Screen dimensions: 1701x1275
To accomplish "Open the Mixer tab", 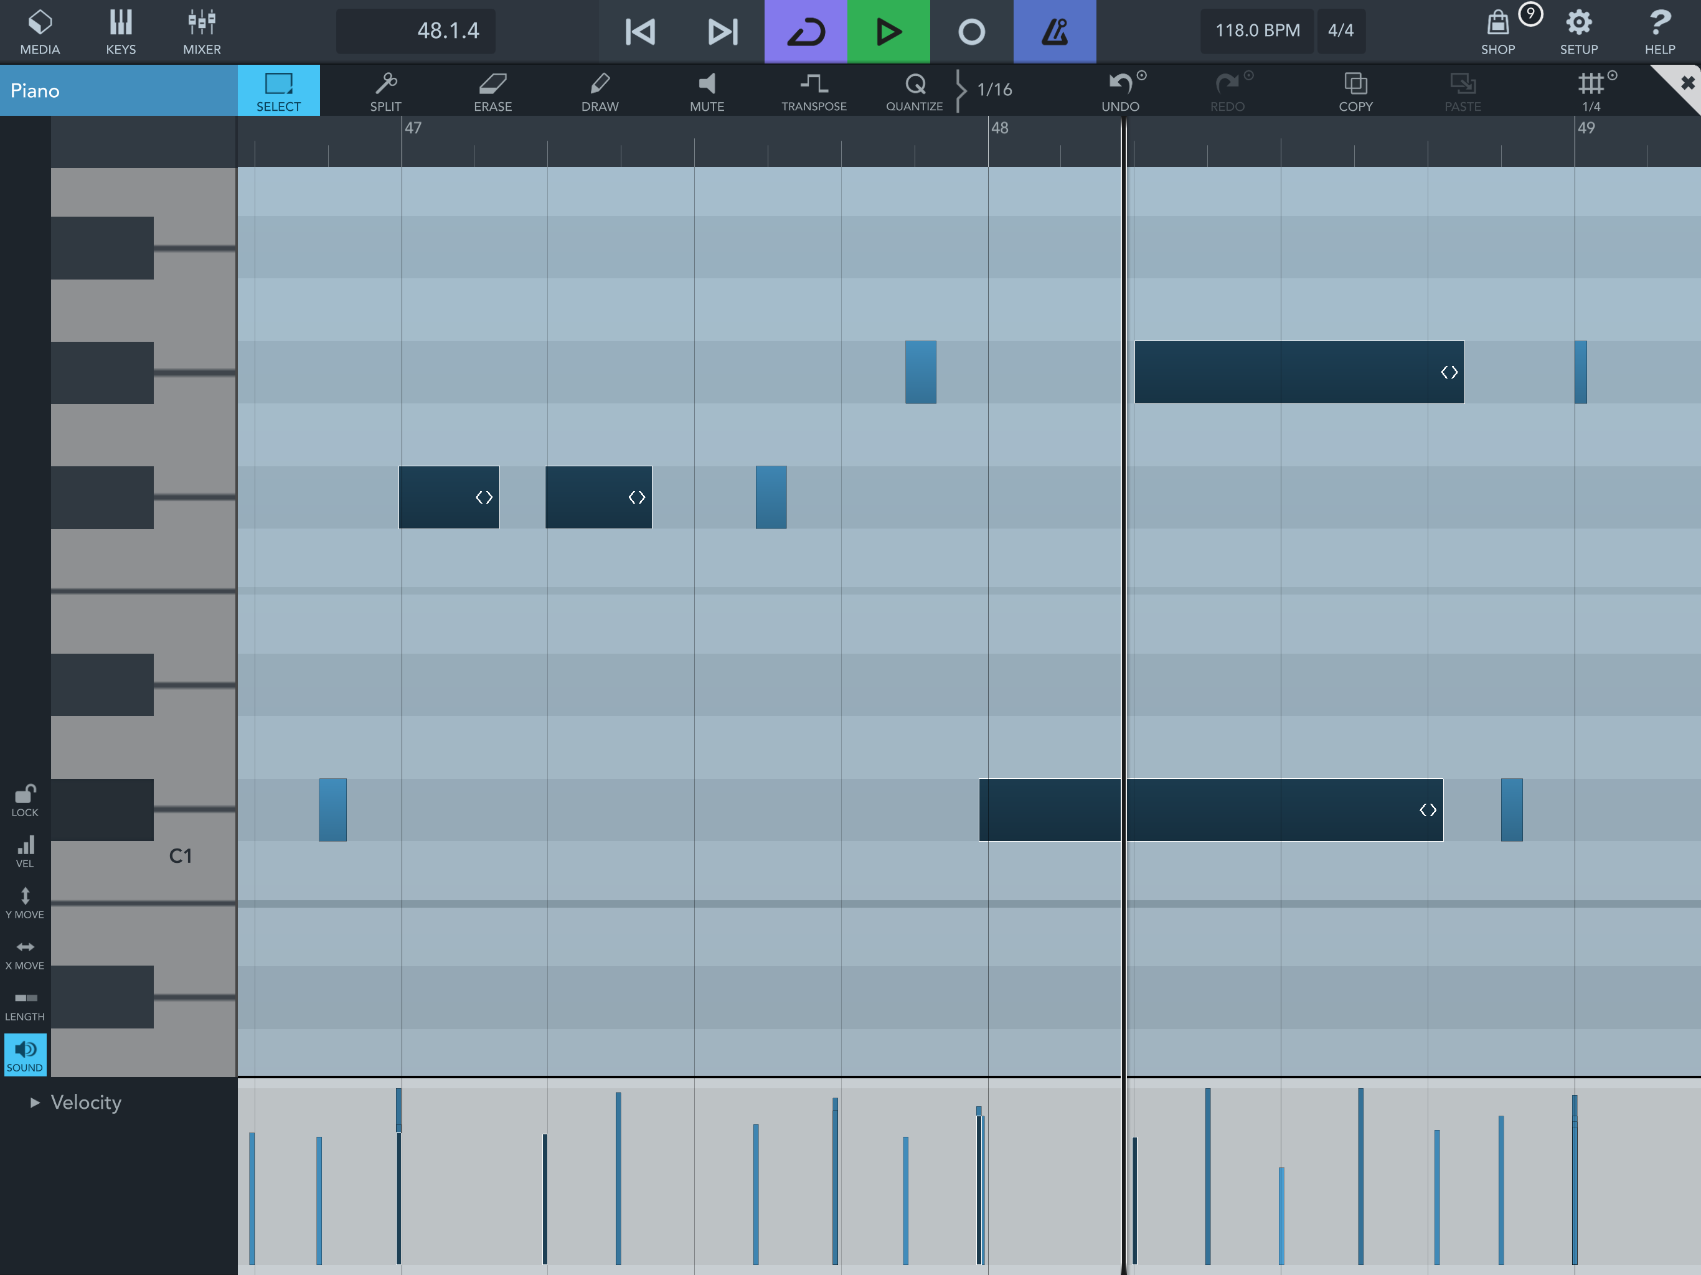I will pos(202,32).
